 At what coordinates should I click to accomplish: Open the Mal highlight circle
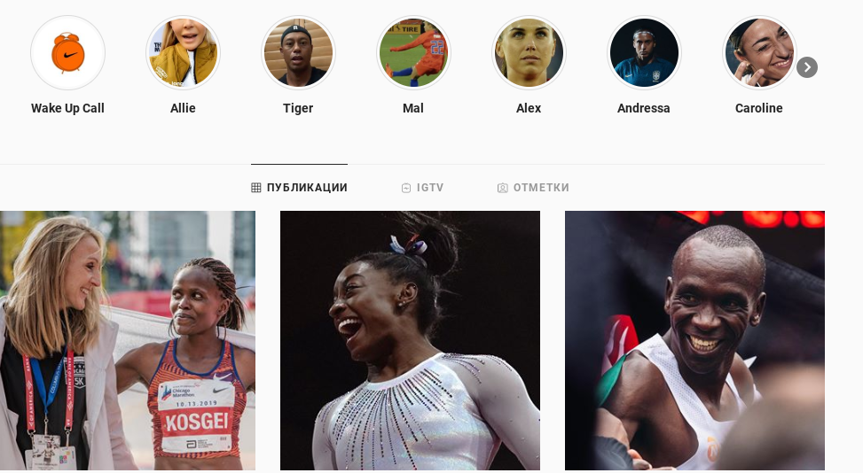coord(413,53)
